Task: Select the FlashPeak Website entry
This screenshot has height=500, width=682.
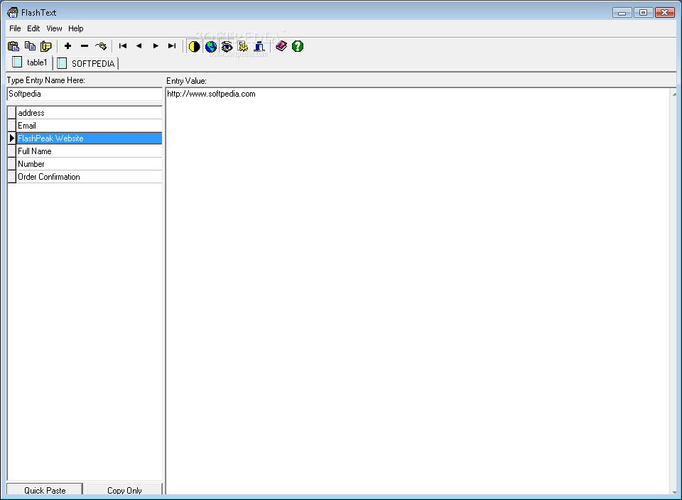Action: click(x=90, y=138)
